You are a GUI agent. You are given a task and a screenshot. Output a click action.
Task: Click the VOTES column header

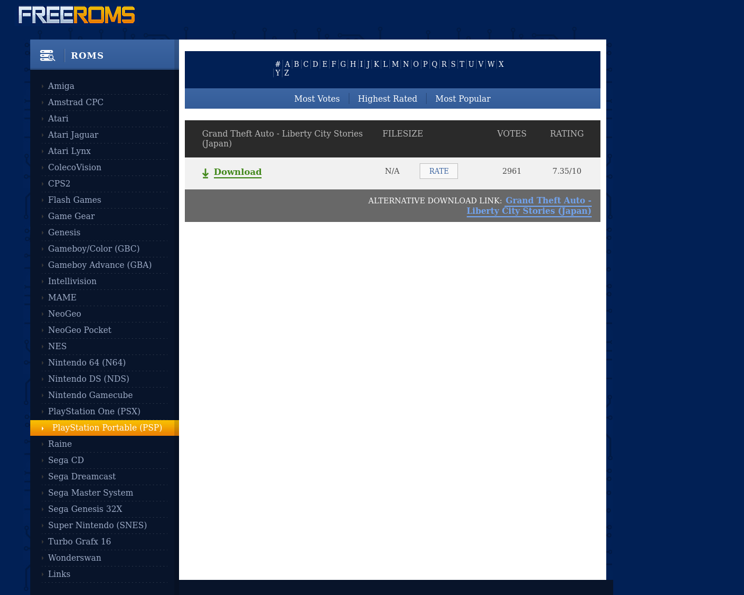tap(512, 134)
